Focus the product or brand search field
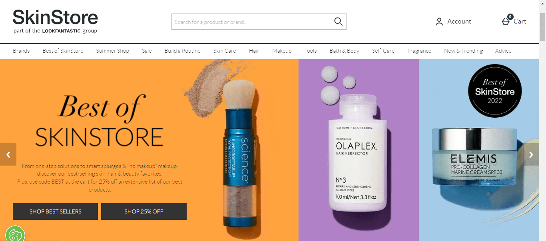Image resolution: width=546 pixels, height=241 pixels. tap(253, 22)
